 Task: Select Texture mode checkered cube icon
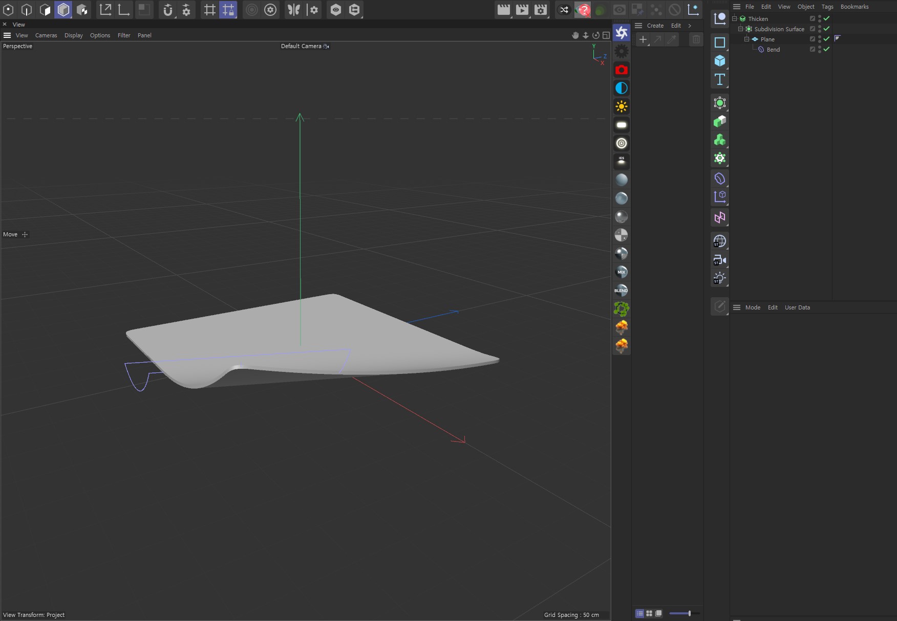coord(82,10)
